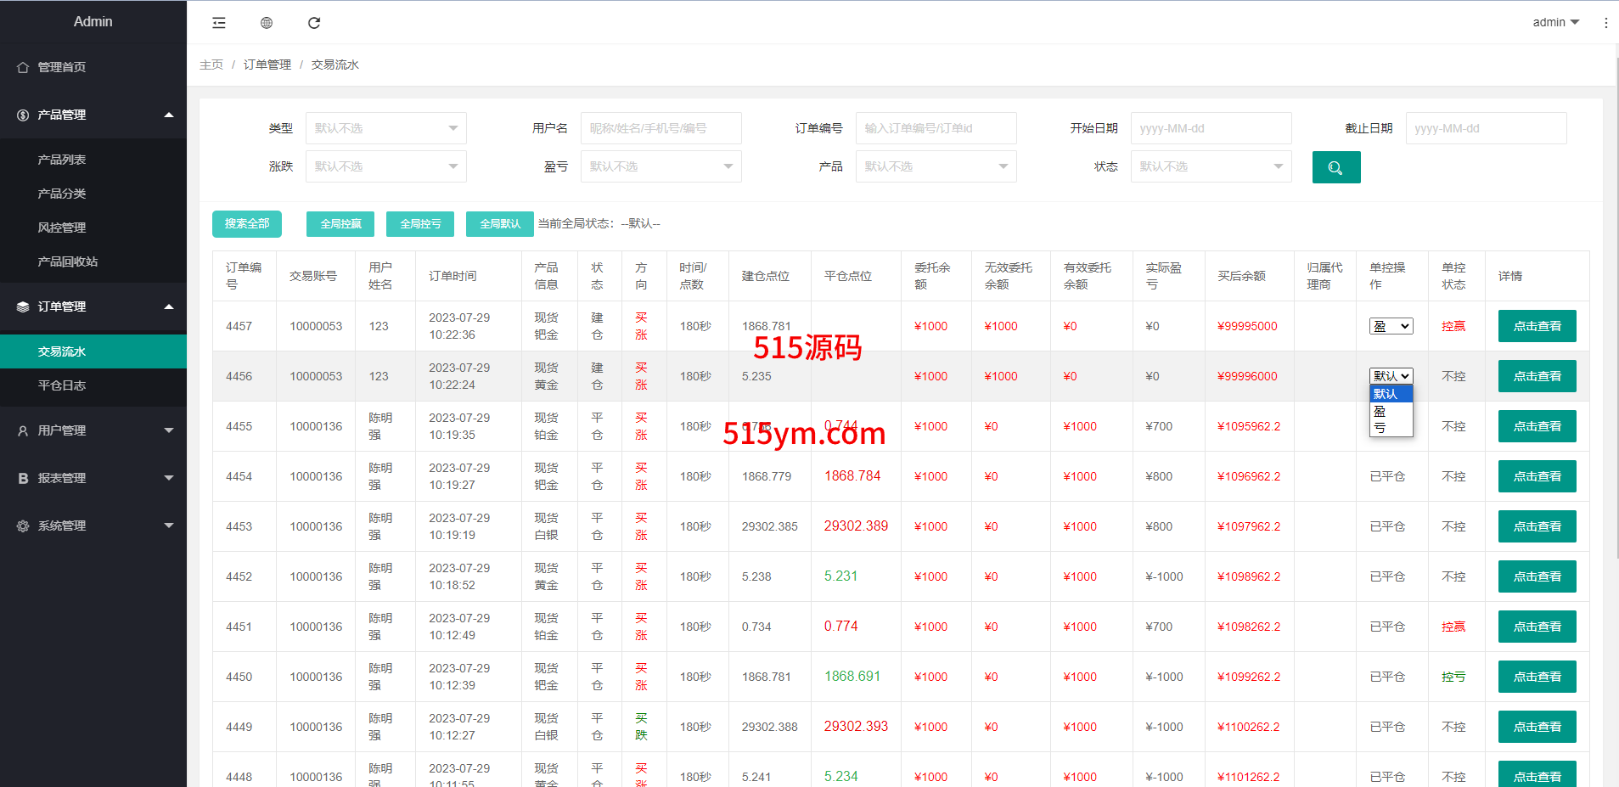Click the 开始日期 date input field

point(1211,128)
